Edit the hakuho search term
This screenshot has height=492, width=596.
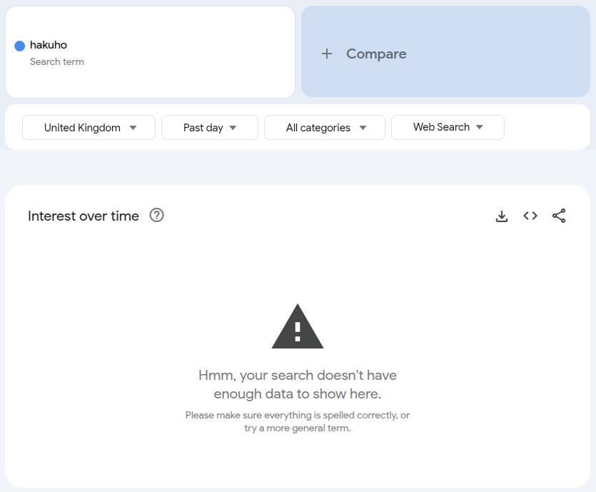point(49,45)
